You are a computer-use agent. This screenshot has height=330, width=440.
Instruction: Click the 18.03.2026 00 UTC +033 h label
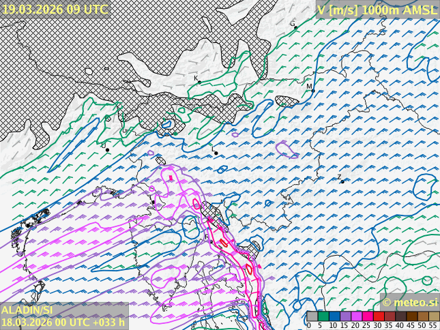[63, 322]
